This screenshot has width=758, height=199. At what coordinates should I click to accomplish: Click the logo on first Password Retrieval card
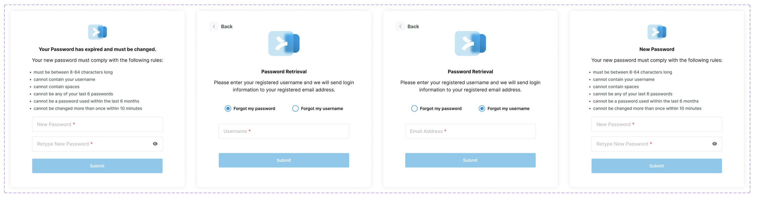(284, 43)
